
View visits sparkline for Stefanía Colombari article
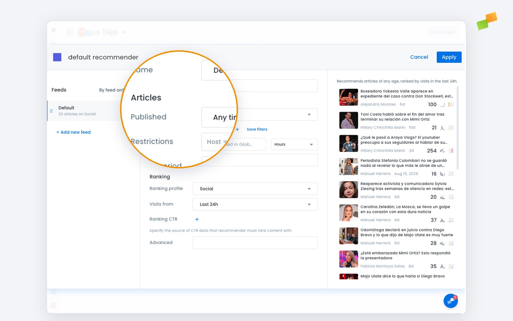(442, 174)
